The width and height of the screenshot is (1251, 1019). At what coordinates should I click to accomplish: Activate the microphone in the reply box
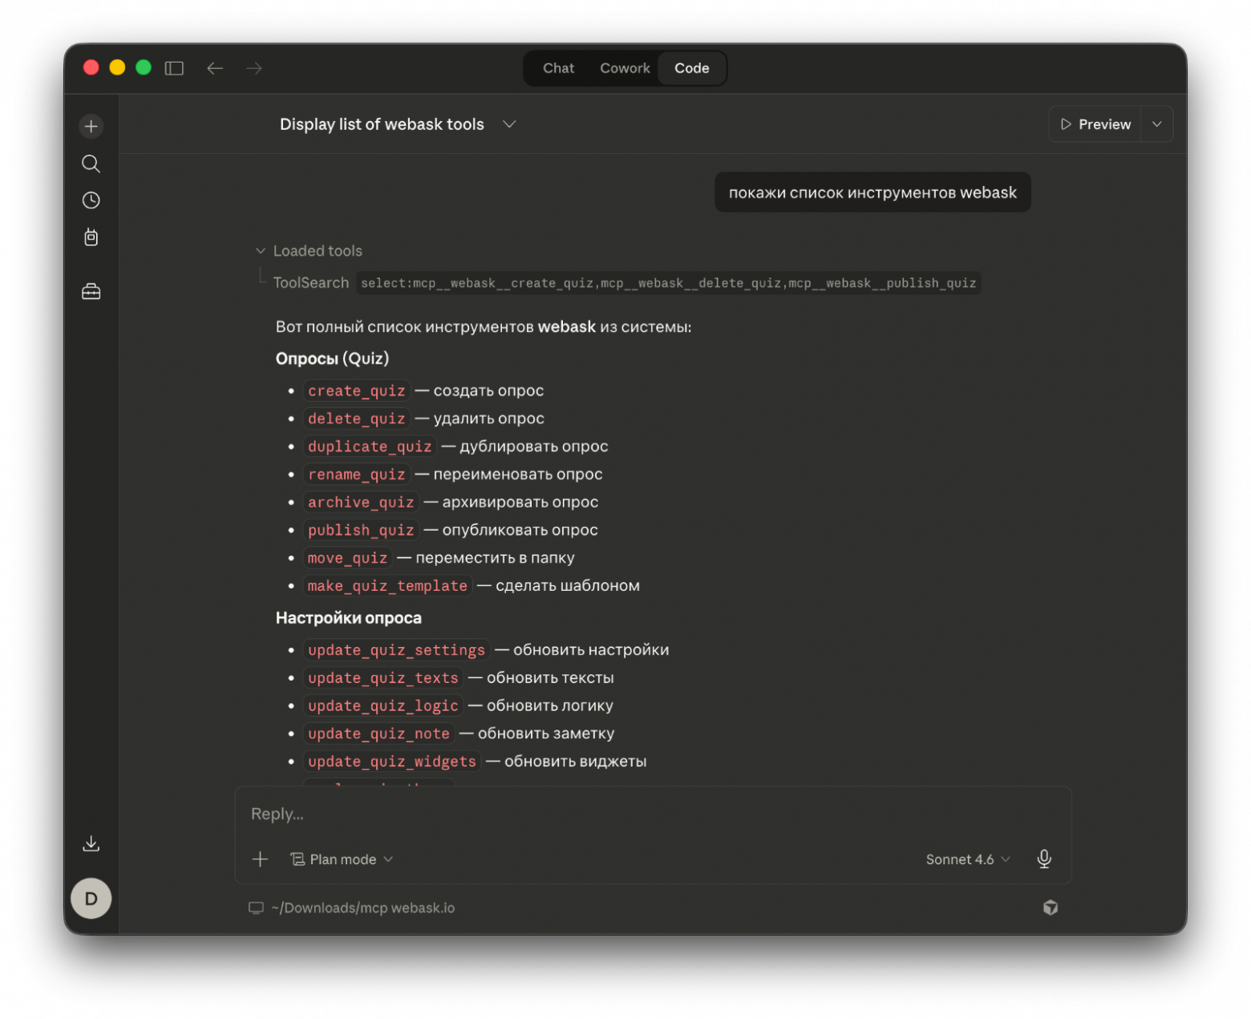[1044, 859]
